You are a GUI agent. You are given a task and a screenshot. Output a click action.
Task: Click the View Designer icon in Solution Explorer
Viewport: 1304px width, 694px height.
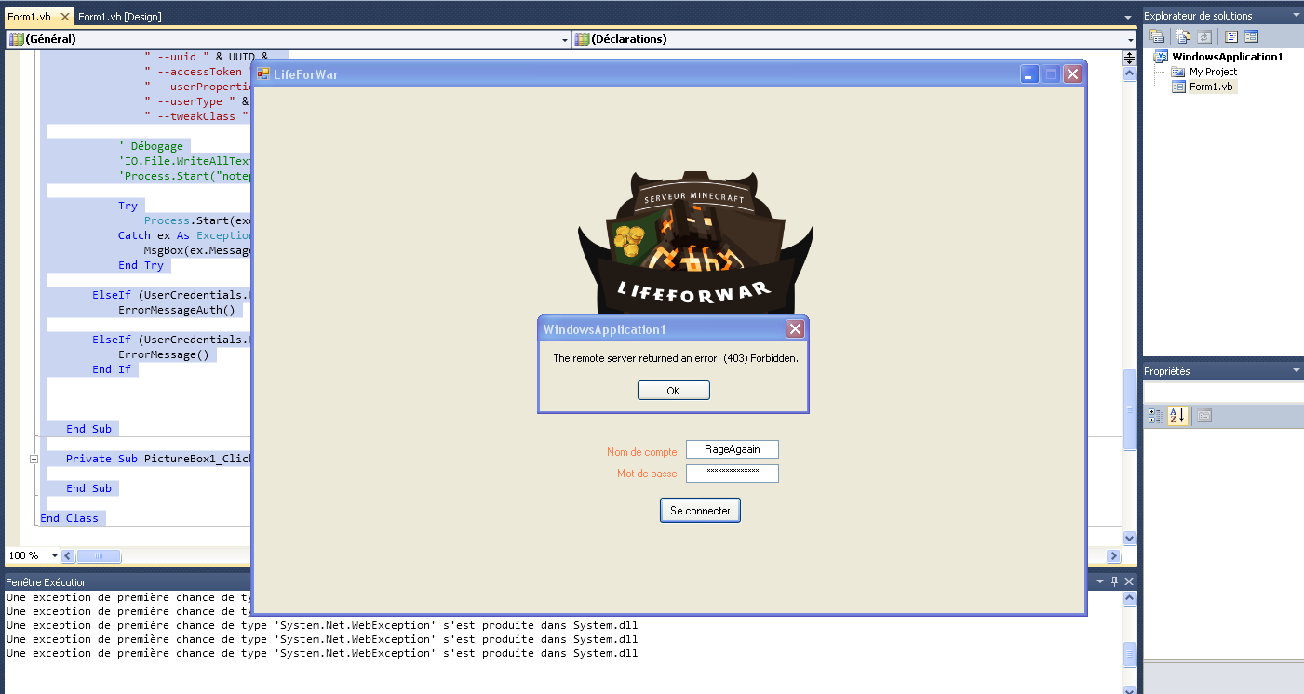[1251, 36]
